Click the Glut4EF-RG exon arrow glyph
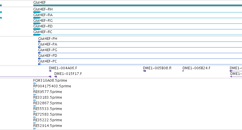The image size is (242, 130). tap(37, 23)
